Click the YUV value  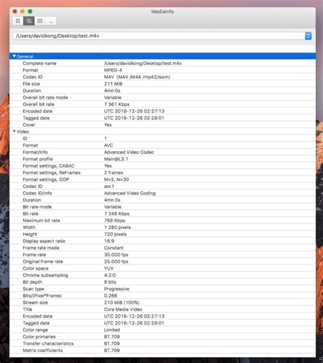click(x=108, y=268)
